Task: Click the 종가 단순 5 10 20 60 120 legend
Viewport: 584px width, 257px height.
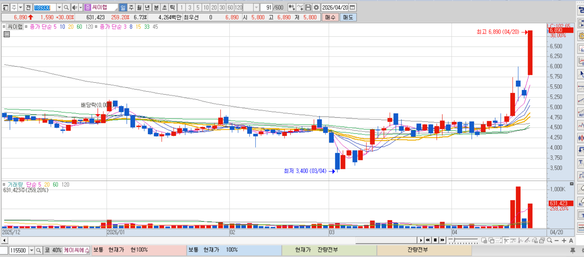Action: coord(61,27)
